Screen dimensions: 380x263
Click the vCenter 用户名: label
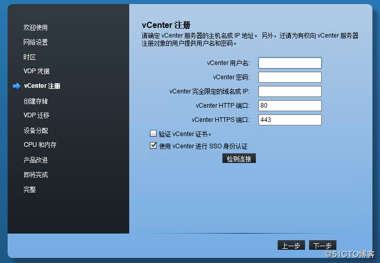[x=228, y=63]
